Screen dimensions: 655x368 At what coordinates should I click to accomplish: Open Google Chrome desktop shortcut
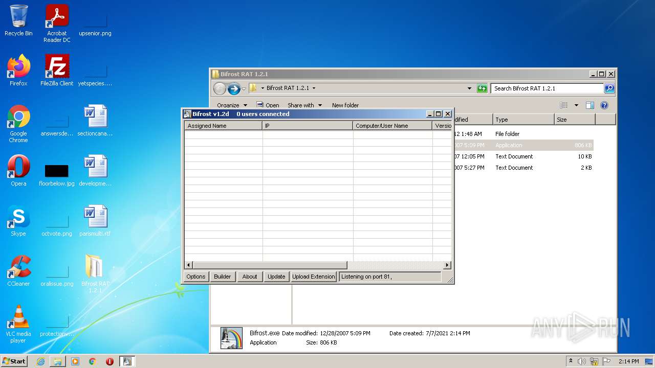coord(18,124)
